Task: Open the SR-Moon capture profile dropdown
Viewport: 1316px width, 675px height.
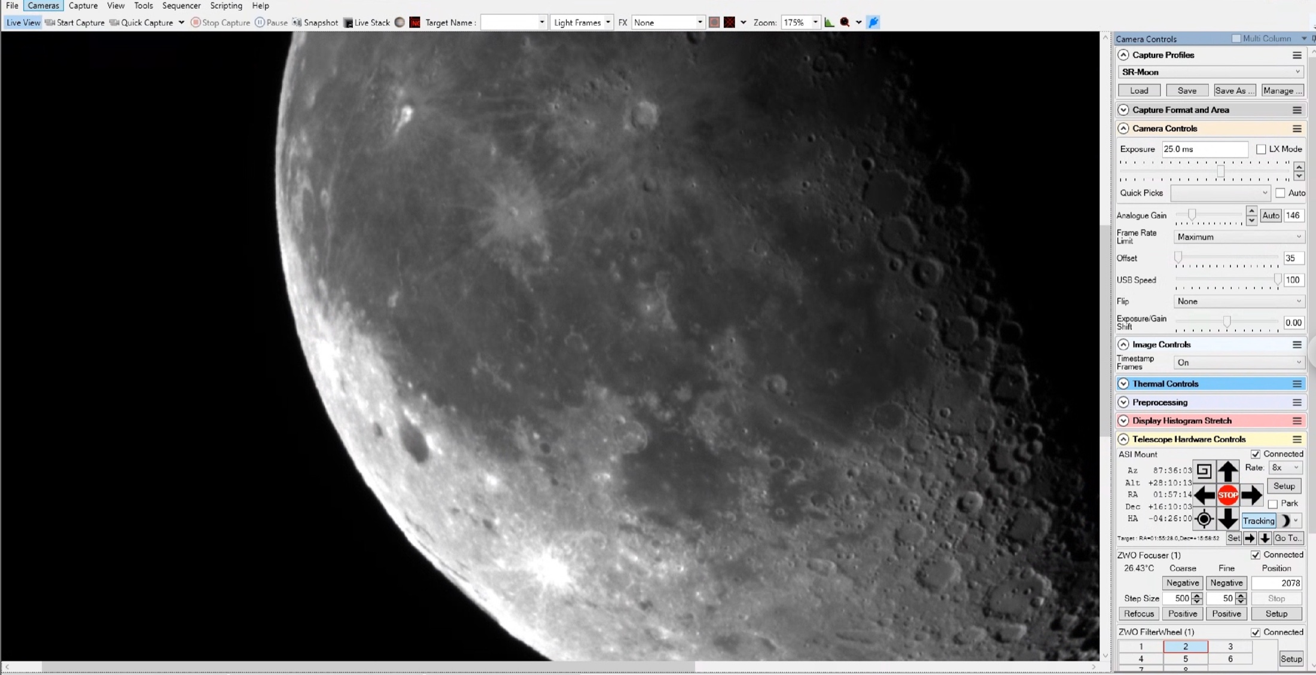Action: [1210, 72]
